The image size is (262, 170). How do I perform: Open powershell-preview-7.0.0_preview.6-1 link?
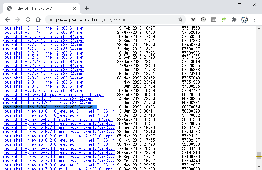click(x=59, y=165)
